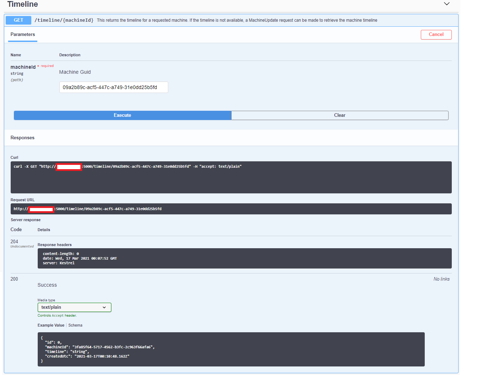Click the Clear button
Viewport: 503px width, 375px height.
click(x=339, y=115)
